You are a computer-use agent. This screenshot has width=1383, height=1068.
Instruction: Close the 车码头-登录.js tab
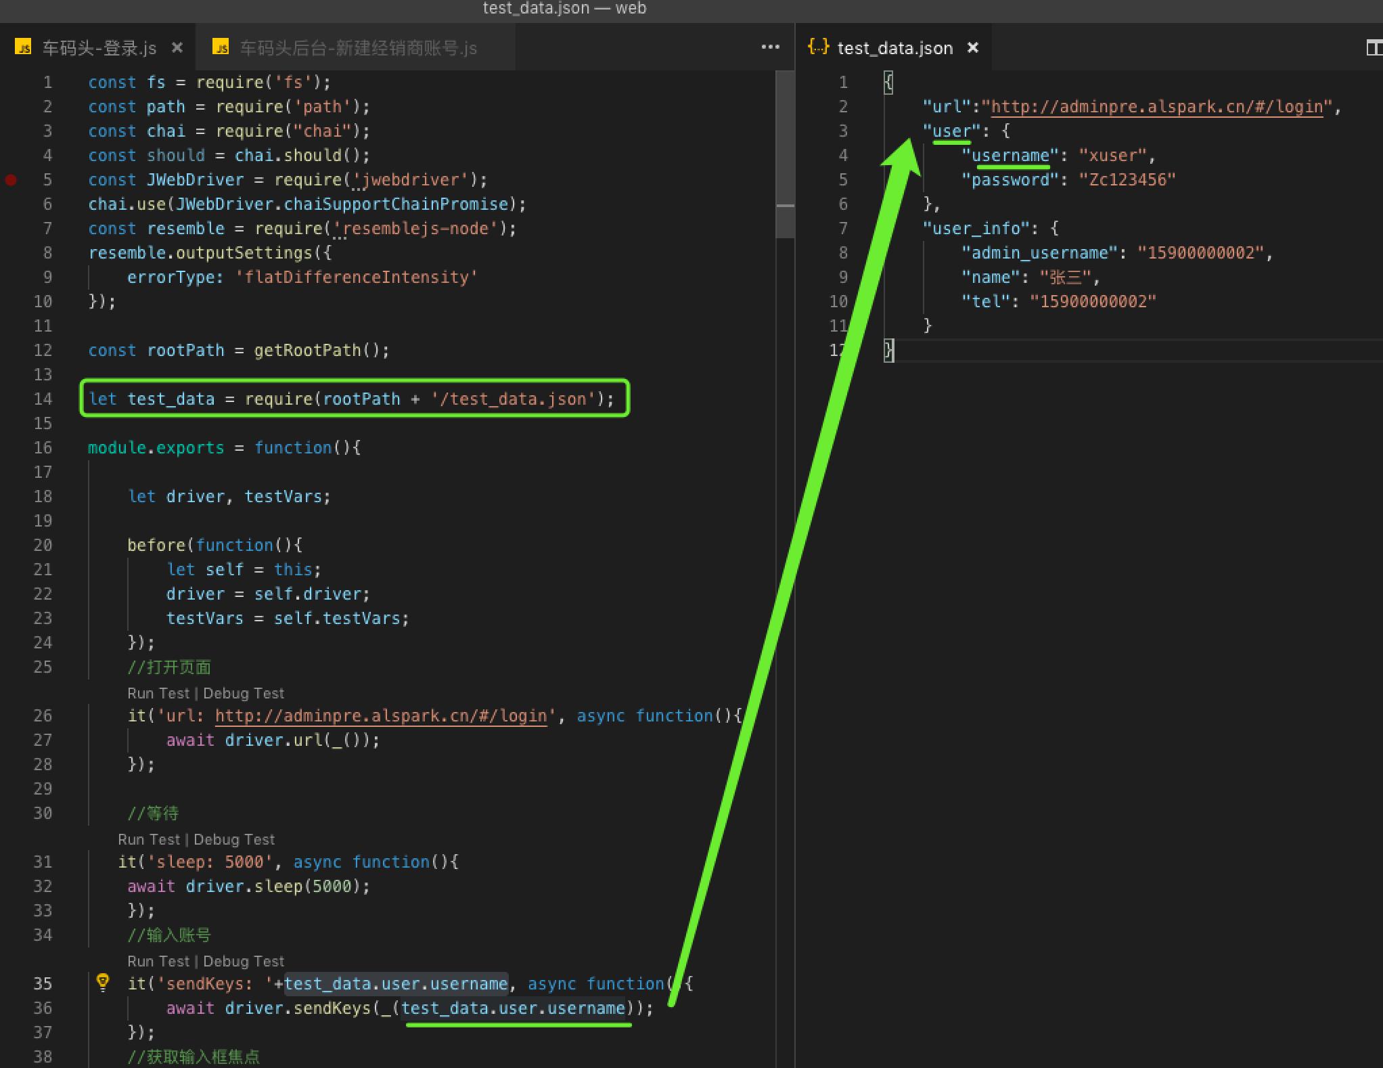[177, 47]
